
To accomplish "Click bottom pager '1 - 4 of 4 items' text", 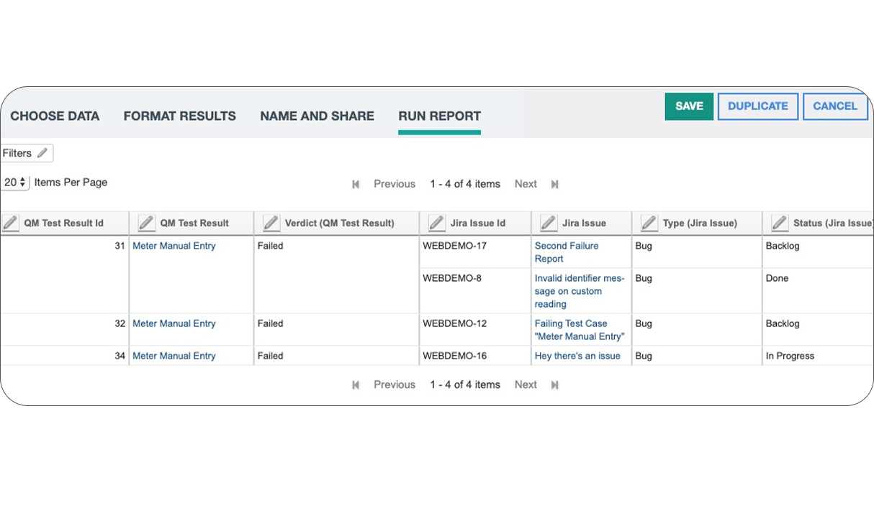I will pyautogui.click(x=465, y=384).
